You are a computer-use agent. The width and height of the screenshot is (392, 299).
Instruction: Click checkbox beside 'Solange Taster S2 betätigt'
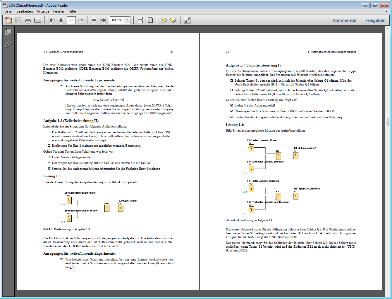pyautogui.click(x=232, y=90)
